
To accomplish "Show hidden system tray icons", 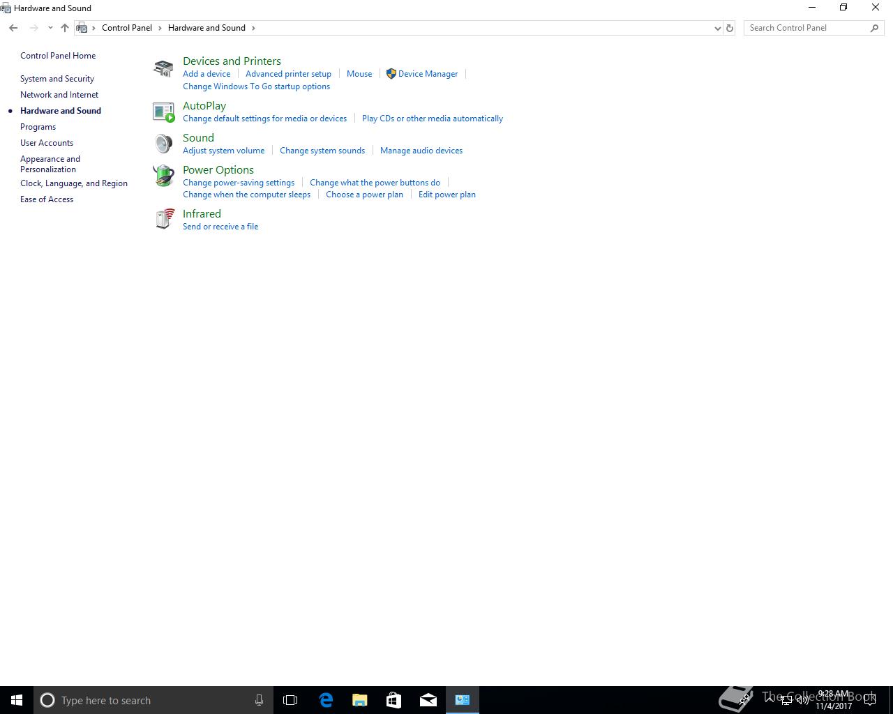I will [770, 699].
